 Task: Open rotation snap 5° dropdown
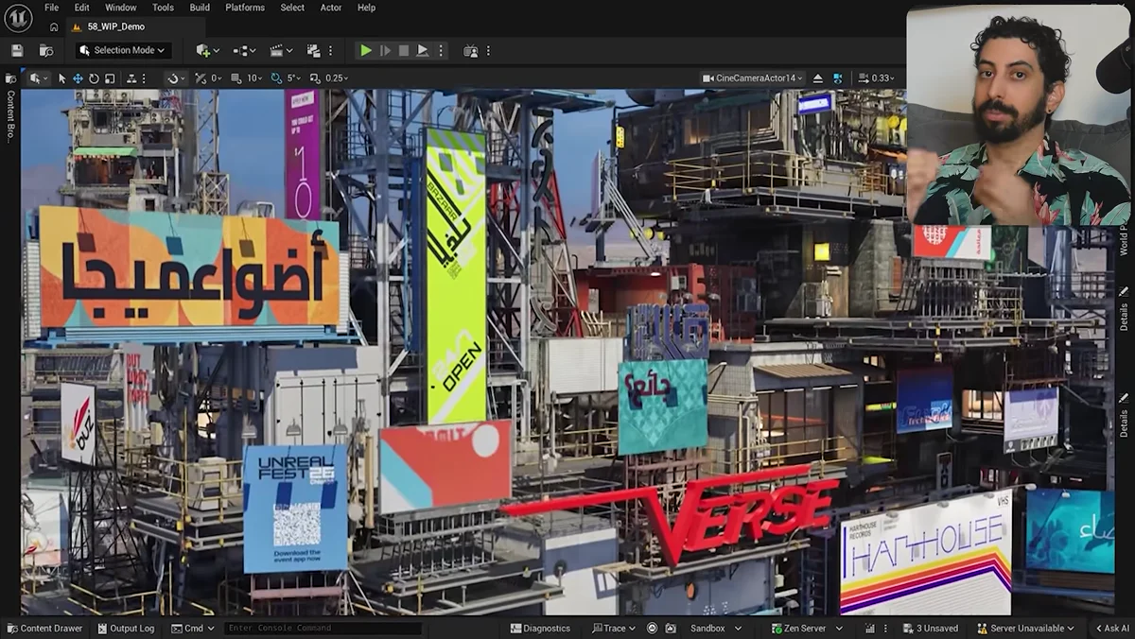(x=293, y=78)
